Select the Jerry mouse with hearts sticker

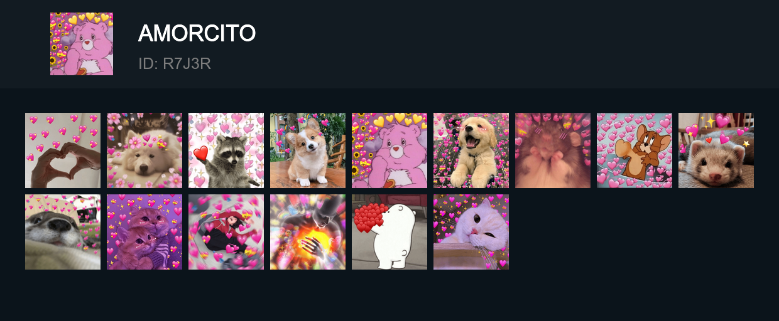point(635,150)
